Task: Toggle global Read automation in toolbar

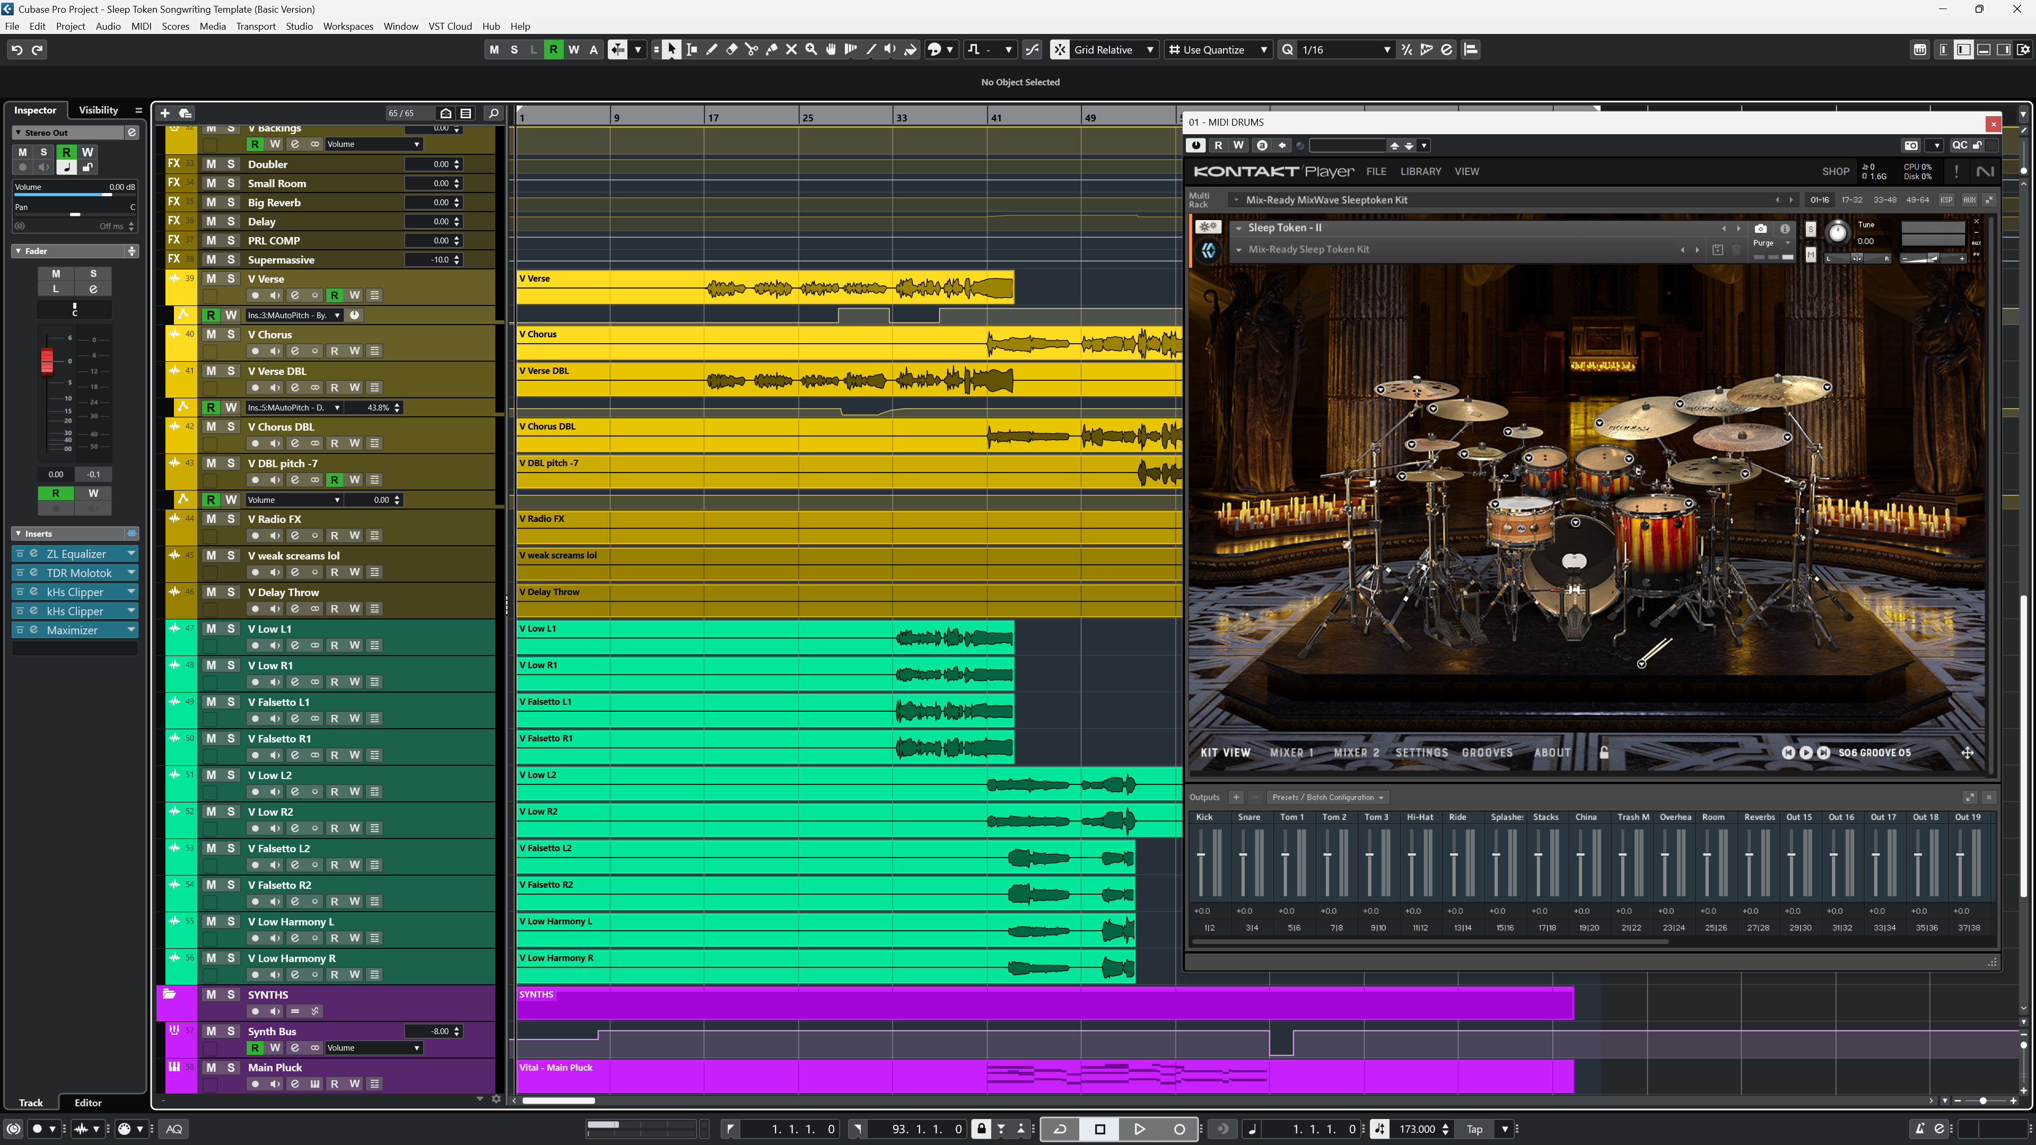Action: pos(553,50)
